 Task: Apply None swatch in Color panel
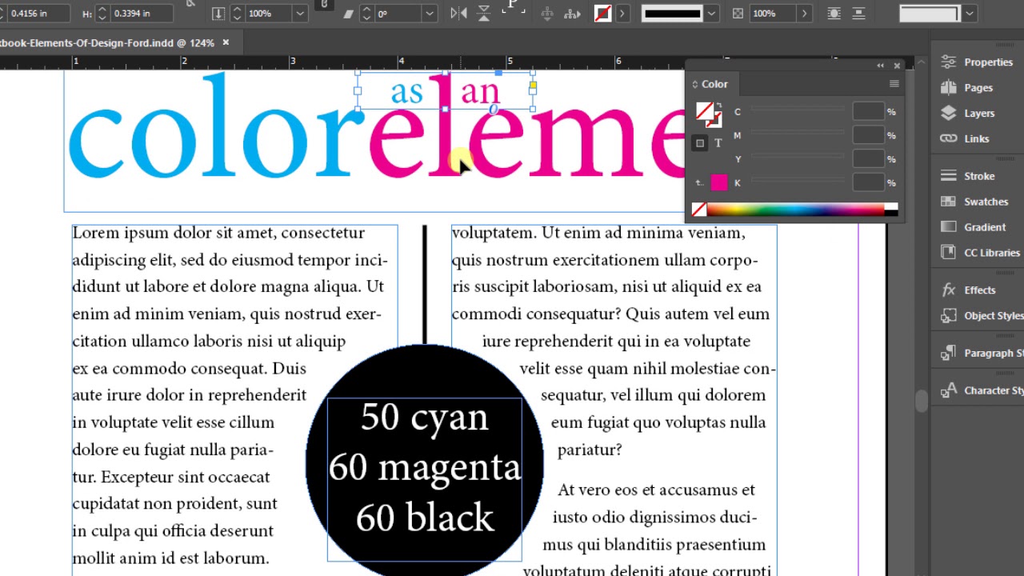(698, 210)
